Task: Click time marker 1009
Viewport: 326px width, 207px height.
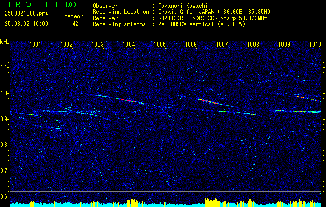Action: click(284, 44)
